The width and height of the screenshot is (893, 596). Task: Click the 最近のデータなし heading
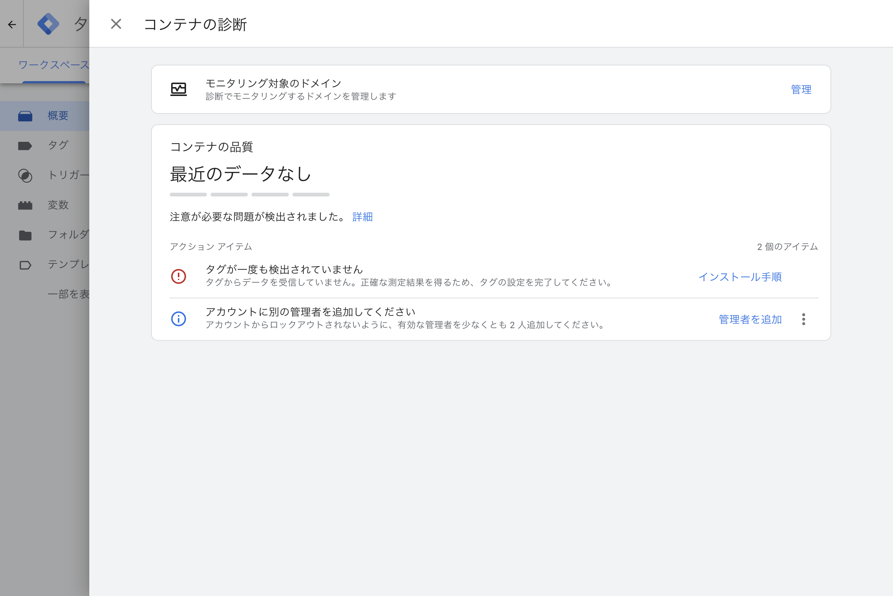click(x=241, y=174)
